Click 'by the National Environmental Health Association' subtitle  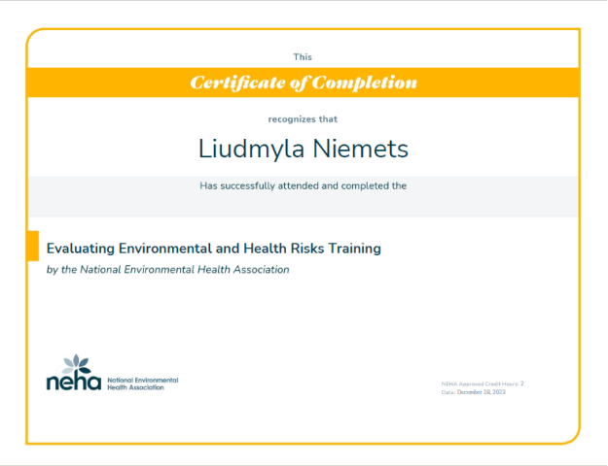click(x=168, y=270)
